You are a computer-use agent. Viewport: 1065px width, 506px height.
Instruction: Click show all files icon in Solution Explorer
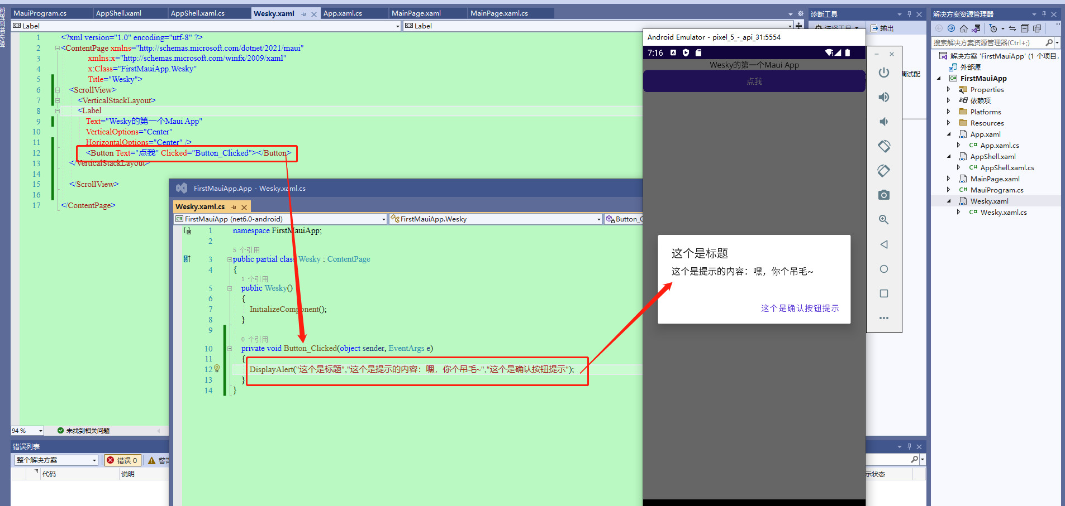coord(1037,28)
